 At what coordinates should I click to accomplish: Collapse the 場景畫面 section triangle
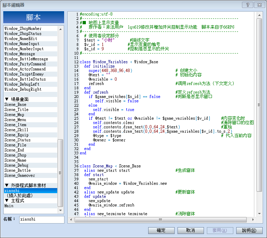pos(7,99)
